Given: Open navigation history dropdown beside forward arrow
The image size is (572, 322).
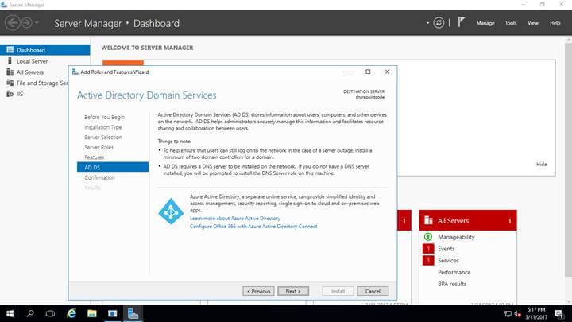Looking at the screenshot, I should (37, 22).
